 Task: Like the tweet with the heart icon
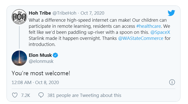pos(15,95)
